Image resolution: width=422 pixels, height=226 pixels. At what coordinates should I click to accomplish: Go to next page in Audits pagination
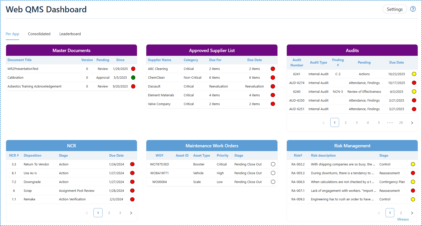(x=412, y=123)
